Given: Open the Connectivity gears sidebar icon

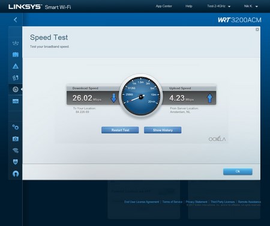Looking at the screenshot, I should [x=16, y=127].
